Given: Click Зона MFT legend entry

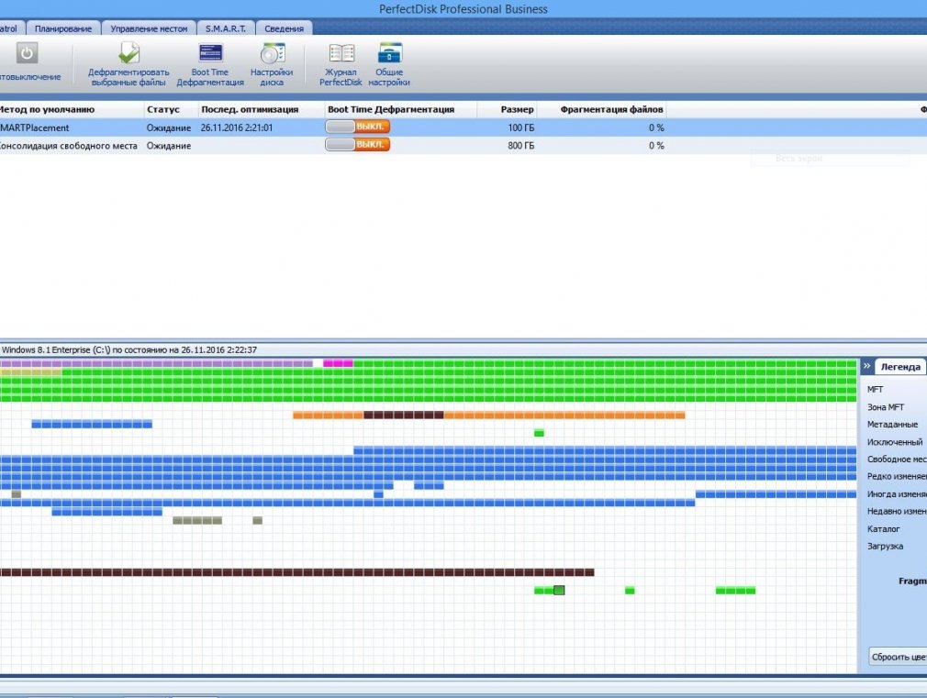Looking at the screenshot, I should click(x=886, y=407).
